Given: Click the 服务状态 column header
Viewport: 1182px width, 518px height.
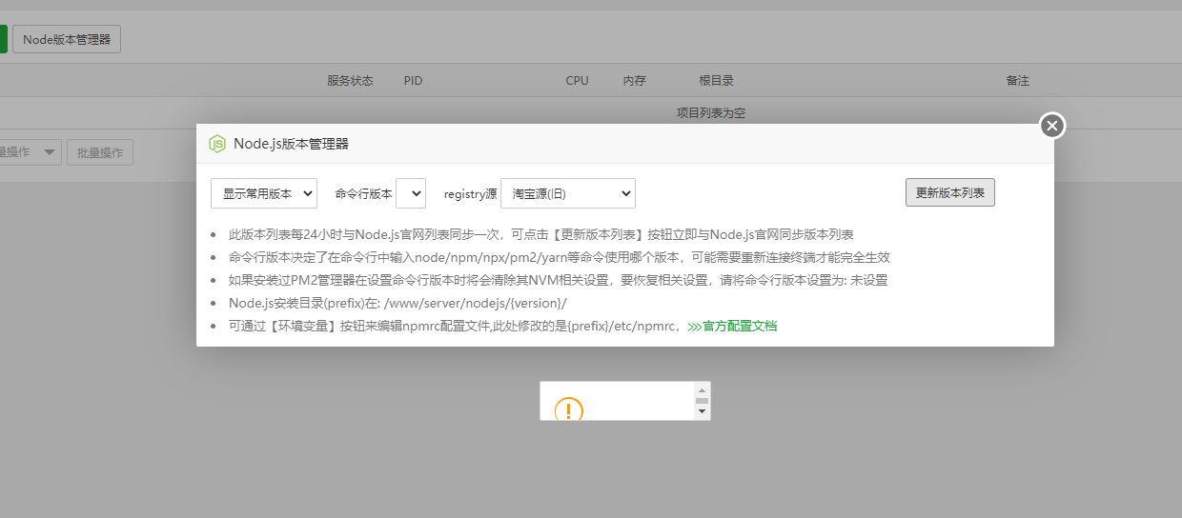Looking at the screenshot, I should pyautogui.click(x=350, y=81).
